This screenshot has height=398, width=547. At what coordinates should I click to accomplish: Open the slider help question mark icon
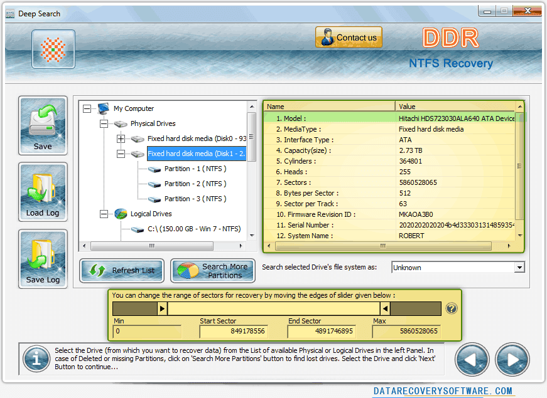click(x=452, y=308)
